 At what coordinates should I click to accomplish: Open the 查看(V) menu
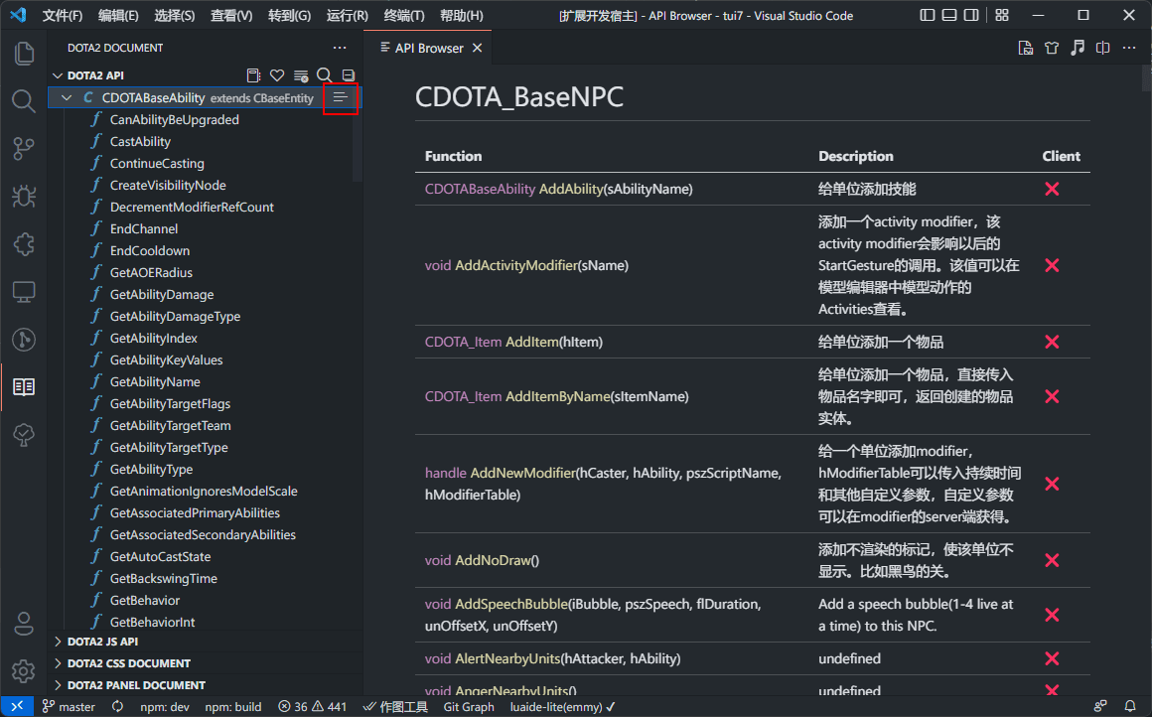coord(231,16)
